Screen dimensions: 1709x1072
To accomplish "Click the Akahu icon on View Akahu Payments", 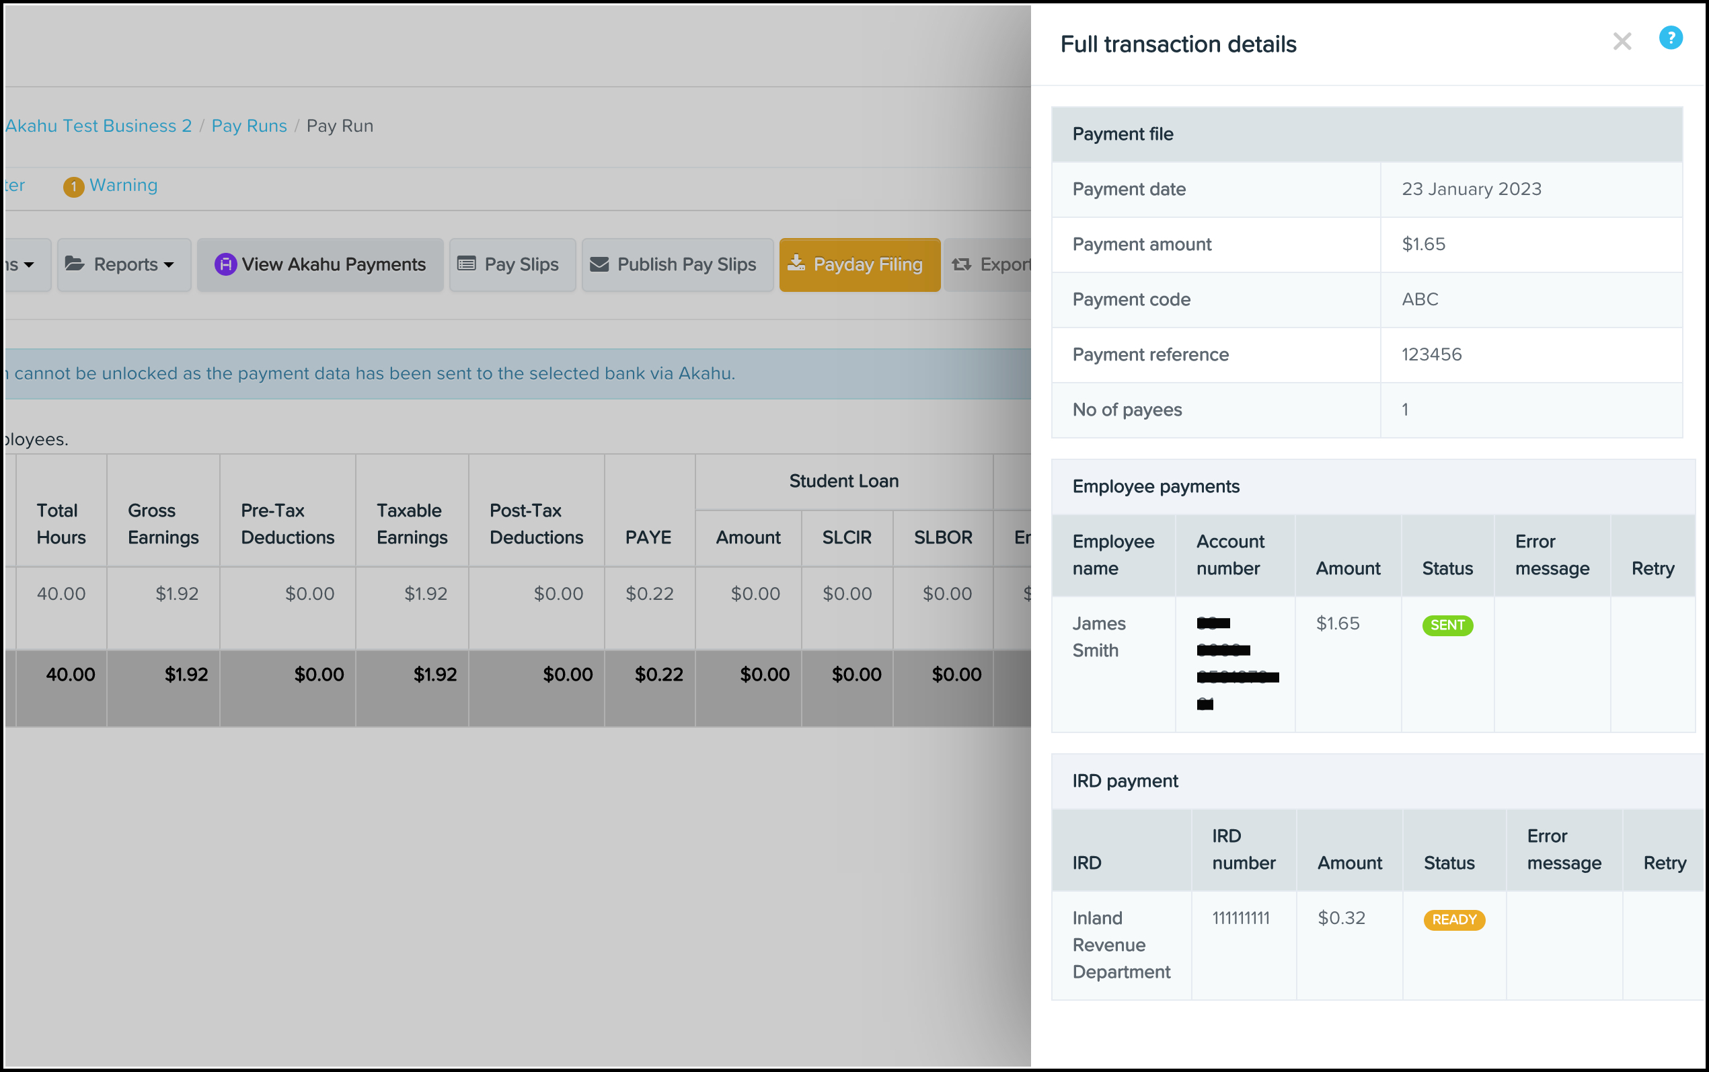I will tap(225, 264).
